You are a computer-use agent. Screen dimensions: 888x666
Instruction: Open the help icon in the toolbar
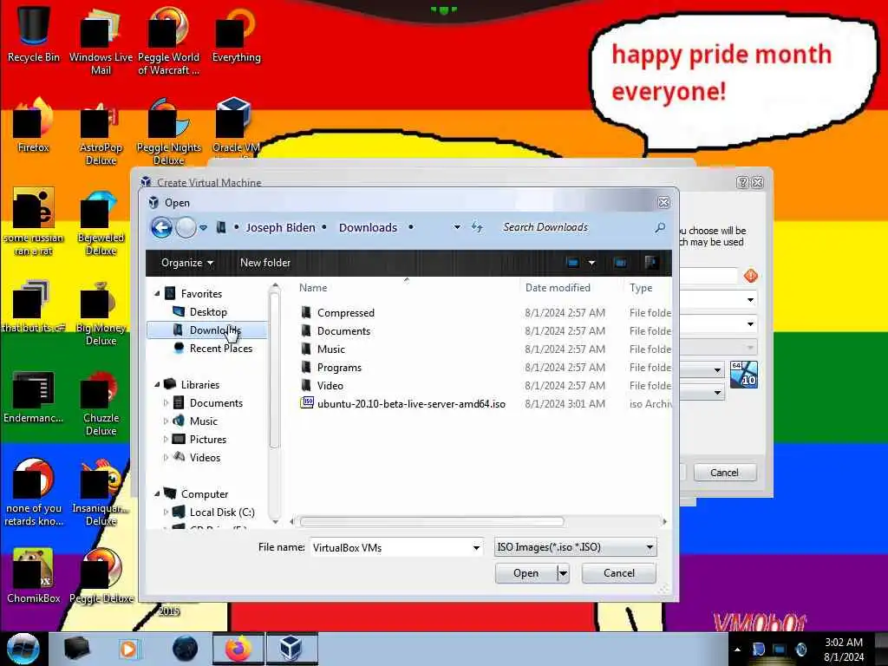(650, 262)
